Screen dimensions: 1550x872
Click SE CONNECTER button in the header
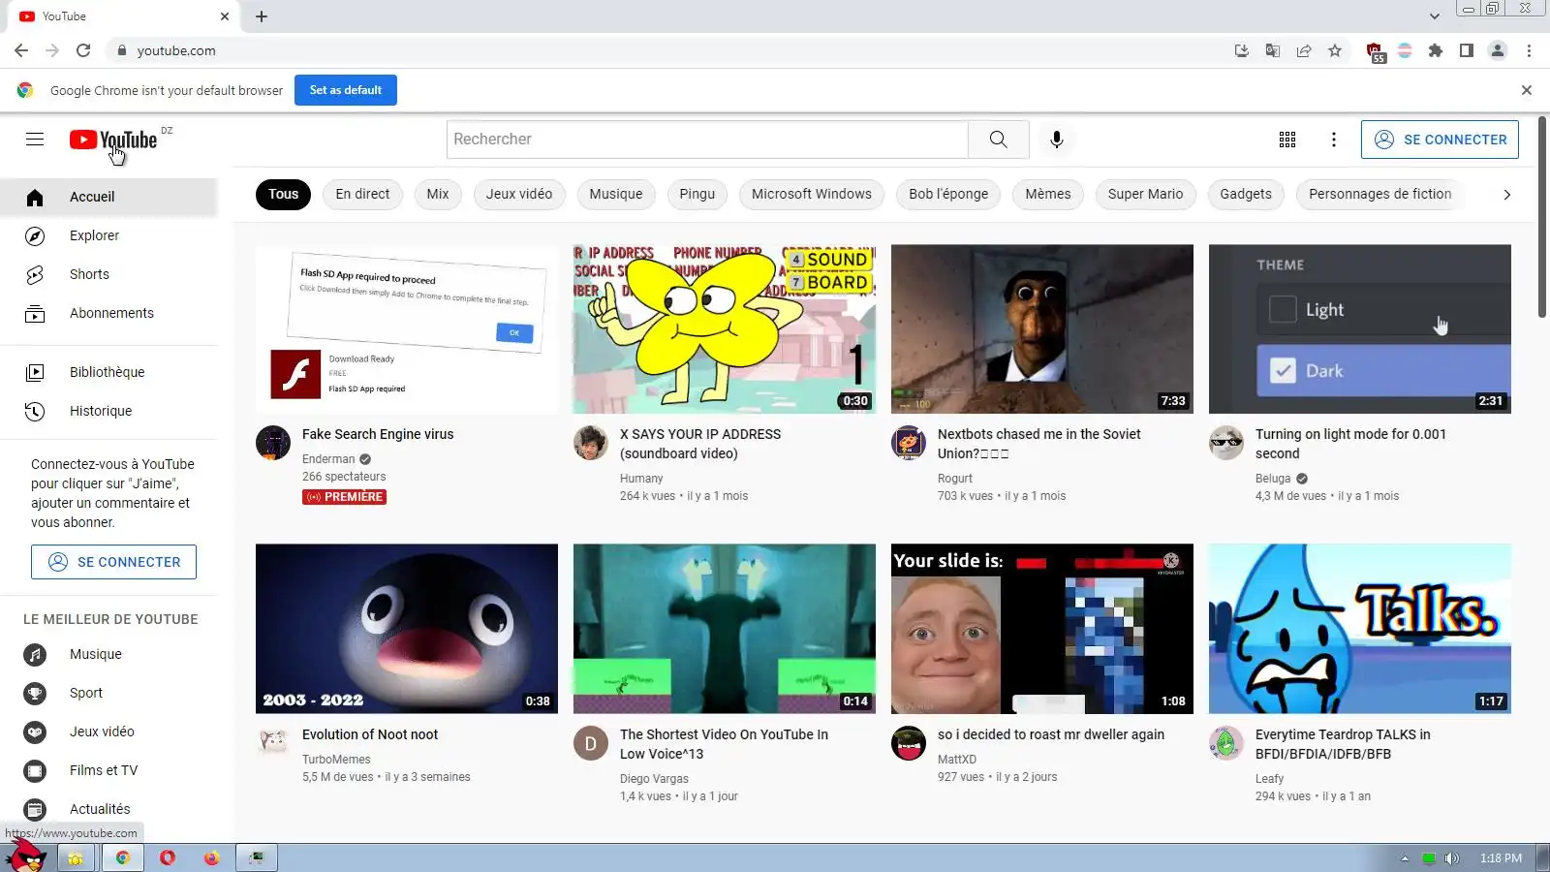tap(1440, 140)
